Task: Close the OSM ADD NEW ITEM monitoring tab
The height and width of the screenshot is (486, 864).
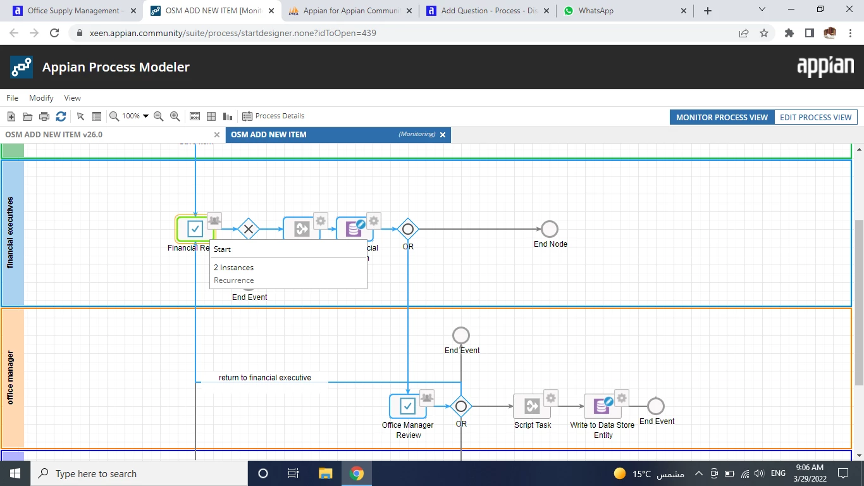Action: point(443,135)
